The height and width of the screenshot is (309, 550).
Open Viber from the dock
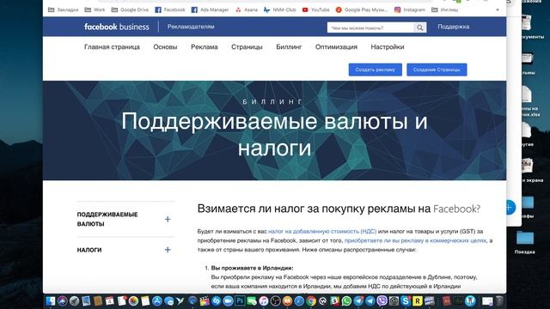pos(382,300)
